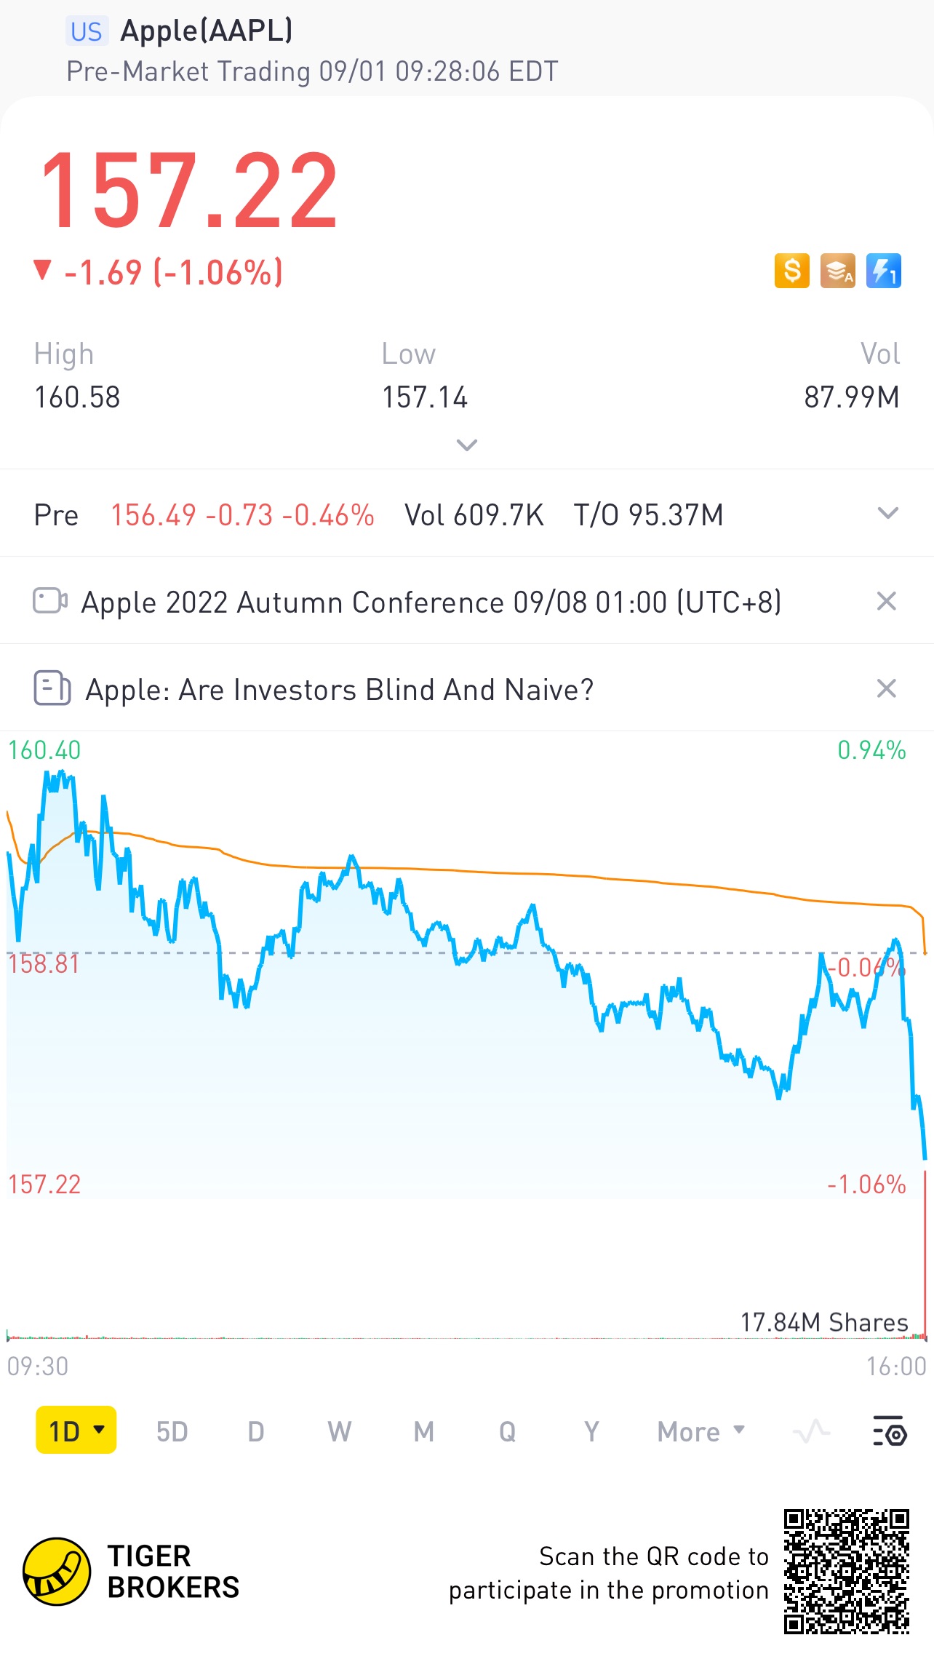Switch to the 5D chart tab

[x=172, y=1431]
